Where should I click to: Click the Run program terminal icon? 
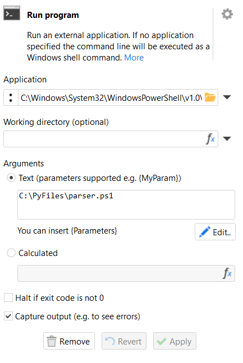coord(12,13)
